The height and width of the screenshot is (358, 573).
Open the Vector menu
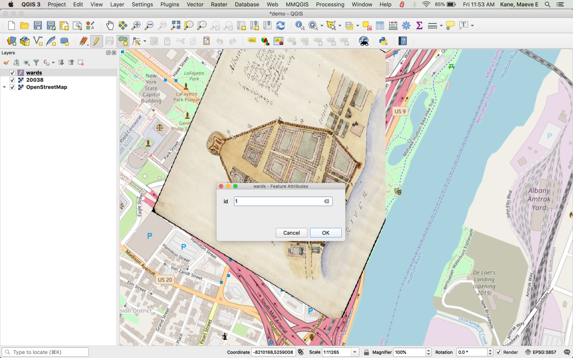click(195, 5)
